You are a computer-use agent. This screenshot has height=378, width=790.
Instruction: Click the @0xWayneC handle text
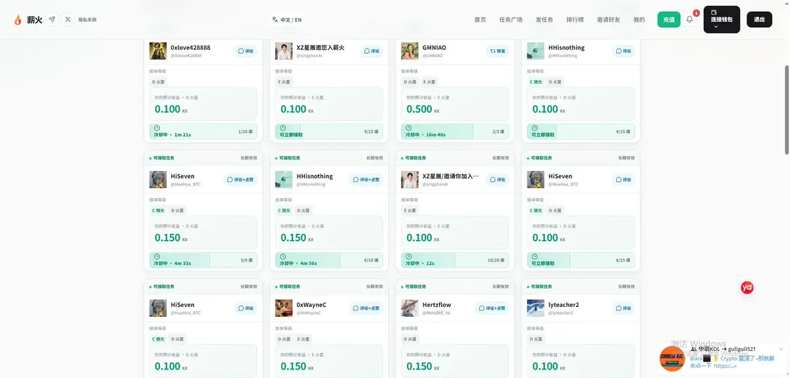tap(308, 313)
